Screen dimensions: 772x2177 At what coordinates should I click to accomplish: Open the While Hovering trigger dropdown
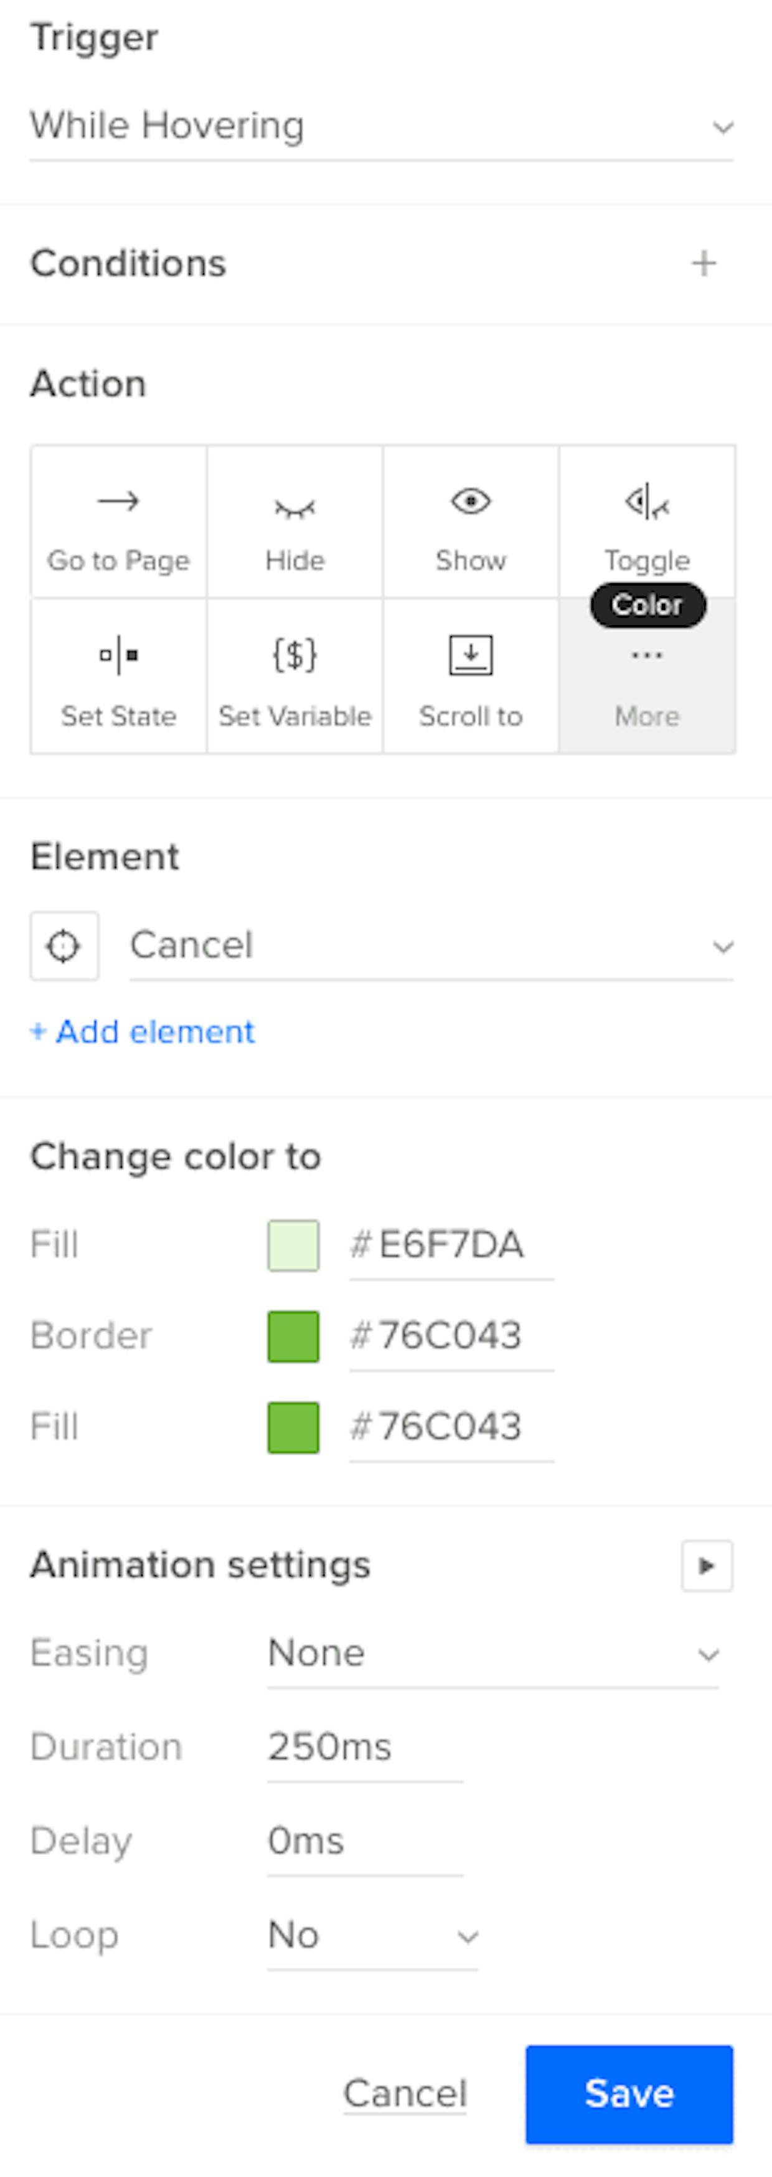tap(382, 126)
